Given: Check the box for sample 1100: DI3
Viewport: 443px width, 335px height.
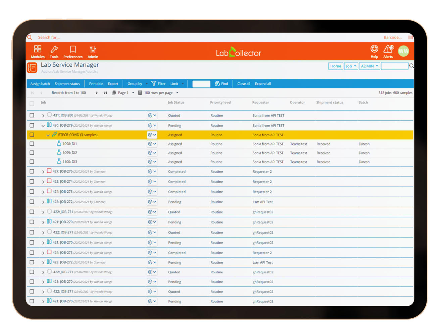Looking at the screenshot, I should coord(32,161).
